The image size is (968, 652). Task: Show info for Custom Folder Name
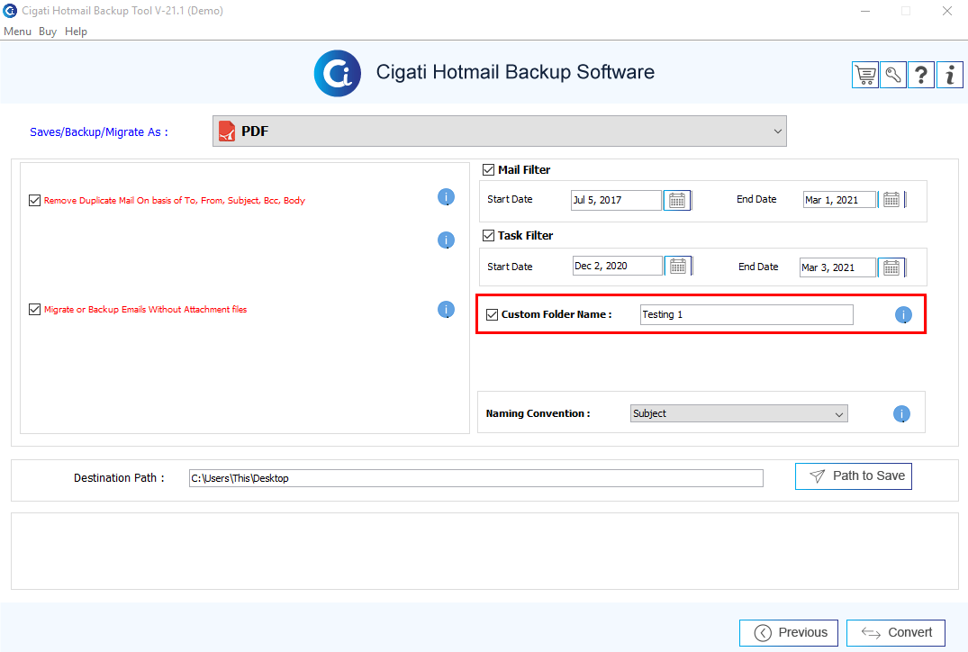(903, 315)
